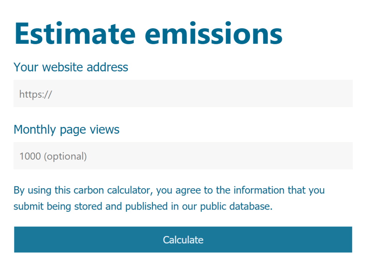Select the Monthly page views label
Image resolution: width=366 pixels, height=267 pixels.
pyautogui.click(x=66, y=129)
